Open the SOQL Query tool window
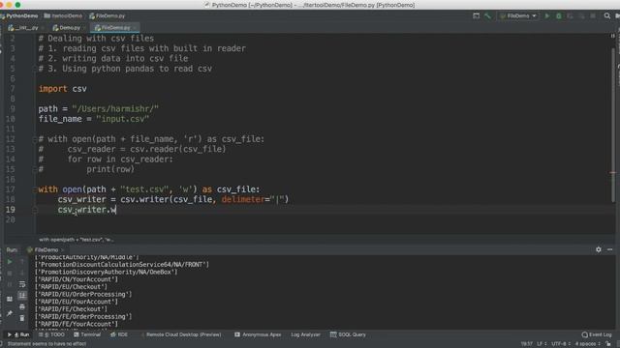 (348, 334)
